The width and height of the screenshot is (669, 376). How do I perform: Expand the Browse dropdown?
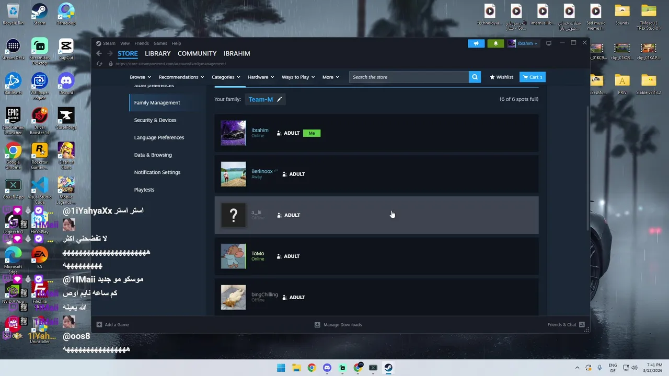[140, 77]
